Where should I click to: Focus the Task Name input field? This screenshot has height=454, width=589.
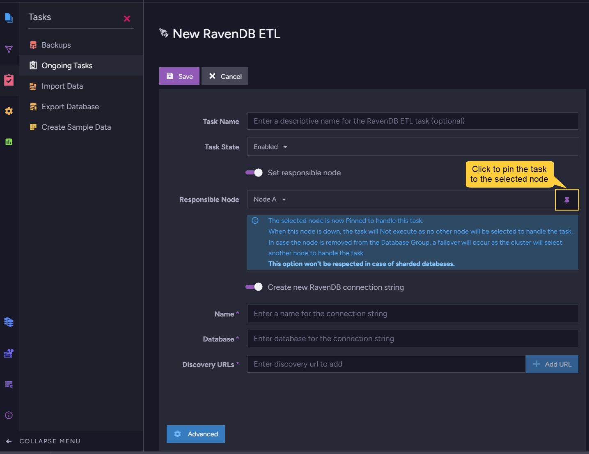pyautogui.click(x=413, y=121)
